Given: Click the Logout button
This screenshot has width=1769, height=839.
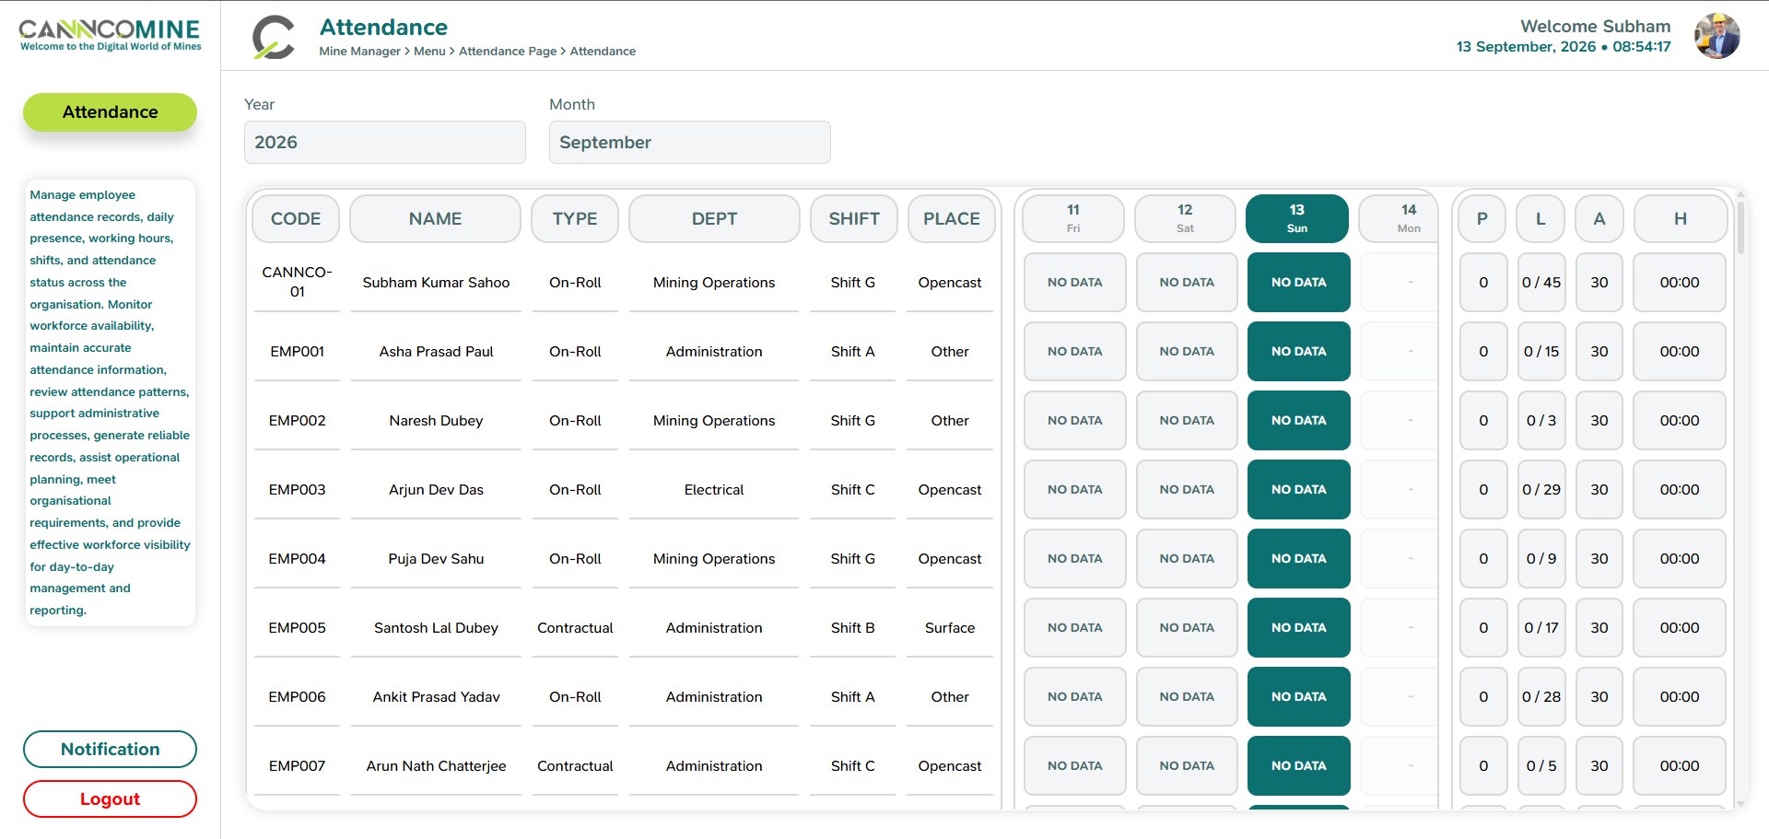Looking at the screenshot, I should click(x=110, y=799).
